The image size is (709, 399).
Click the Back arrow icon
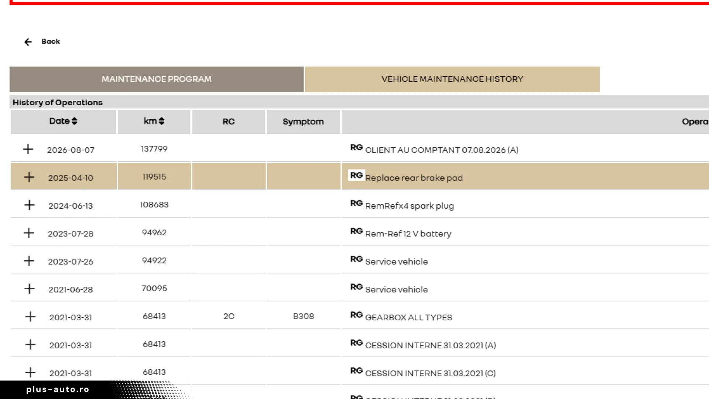pyautogui.click(x=28, y=42)
